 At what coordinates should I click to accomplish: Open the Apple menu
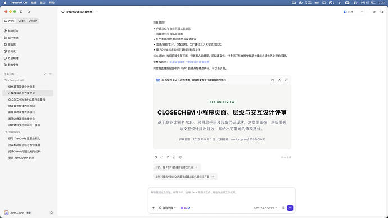(x=5, y=3)
